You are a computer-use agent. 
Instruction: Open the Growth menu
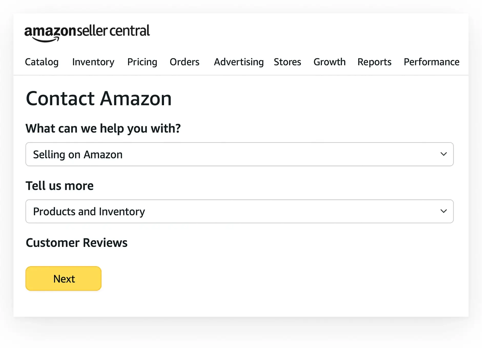(x=329, y=62)
